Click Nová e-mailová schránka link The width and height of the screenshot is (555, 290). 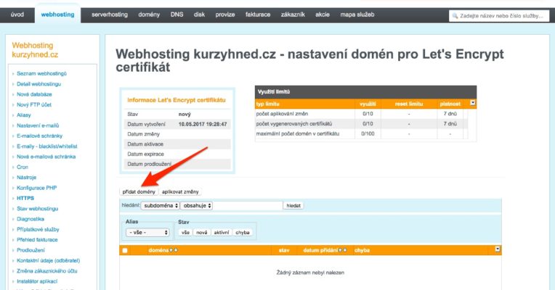[x=46, y=157]
